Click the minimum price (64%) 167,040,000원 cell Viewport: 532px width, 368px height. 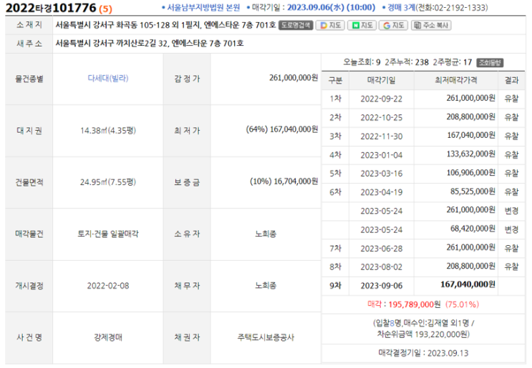[x=282, y=129]
